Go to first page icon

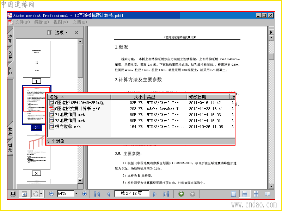(x=97, y=194)
